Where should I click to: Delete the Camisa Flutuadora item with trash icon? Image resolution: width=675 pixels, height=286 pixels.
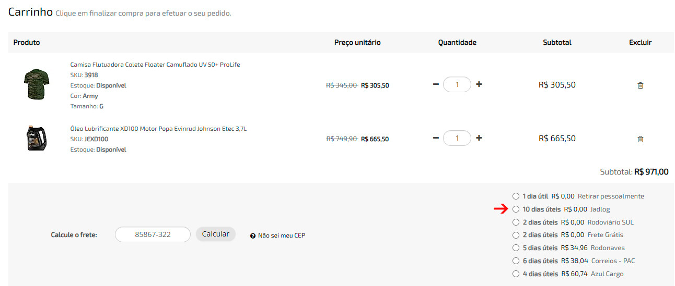pyautogui.click(x=640, y=85)
